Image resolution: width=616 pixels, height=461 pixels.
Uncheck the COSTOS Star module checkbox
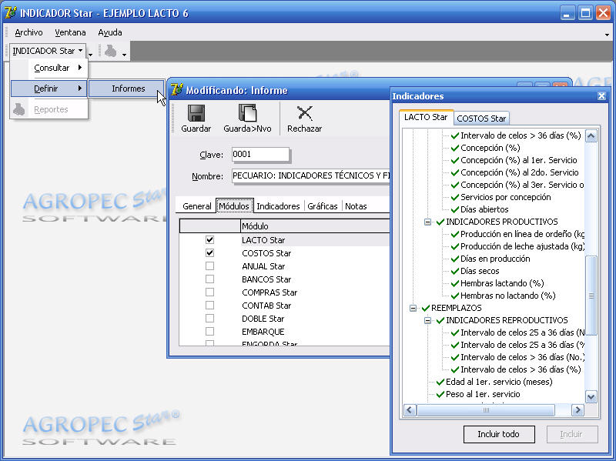tap(209, 253)
